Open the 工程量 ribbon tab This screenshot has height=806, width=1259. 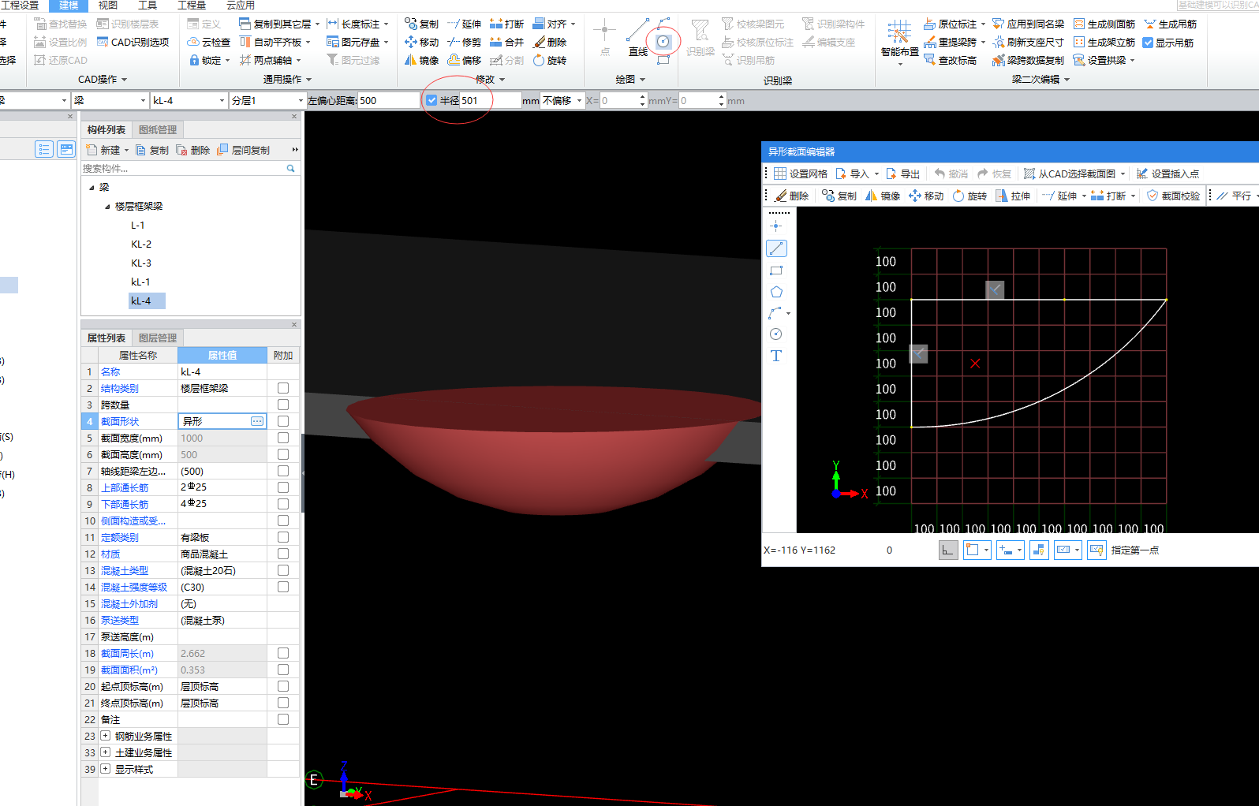[192, 6]
